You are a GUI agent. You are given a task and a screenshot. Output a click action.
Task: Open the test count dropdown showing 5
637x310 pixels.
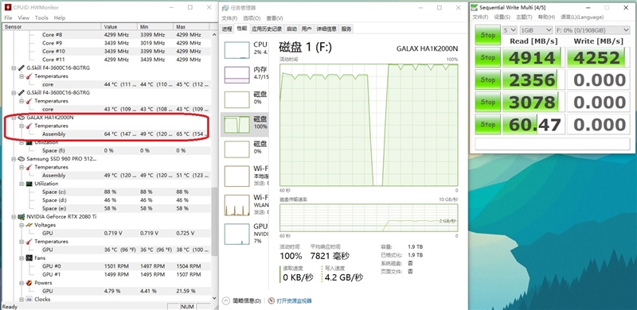[x=510, y=30]
